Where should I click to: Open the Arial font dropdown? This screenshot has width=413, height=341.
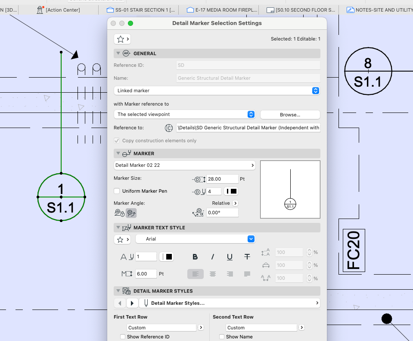pyautogui.click(x=195, y=239)
